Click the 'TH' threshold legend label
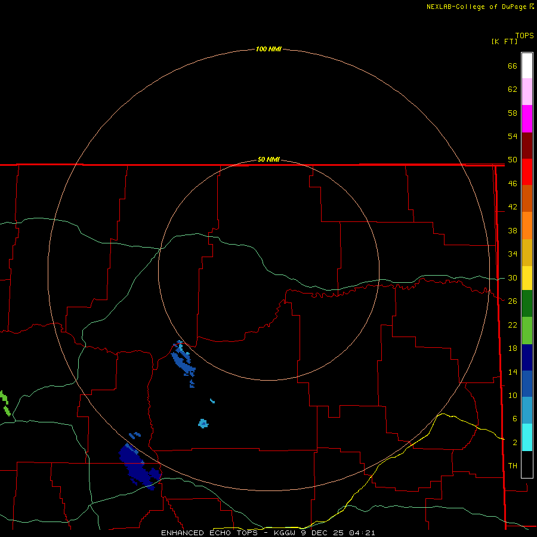The height and width of the screenshot is (537, 537). [x=513, y=465]
